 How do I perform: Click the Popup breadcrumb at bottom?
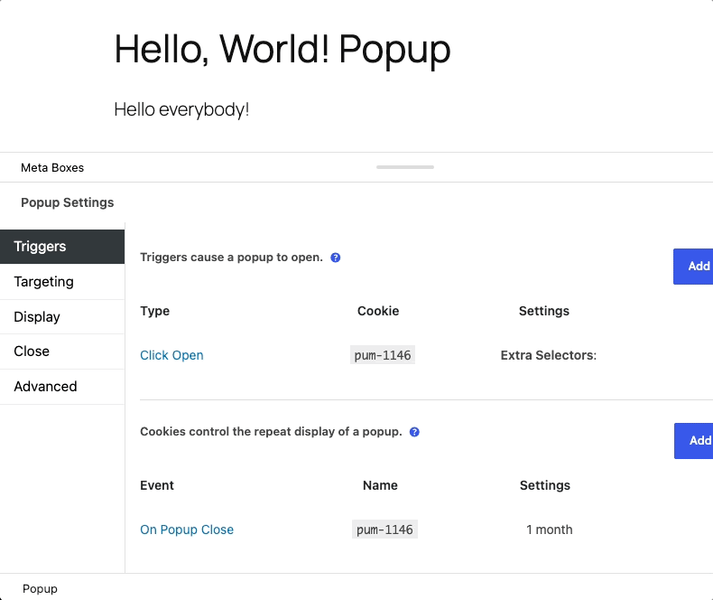point(40,588)
